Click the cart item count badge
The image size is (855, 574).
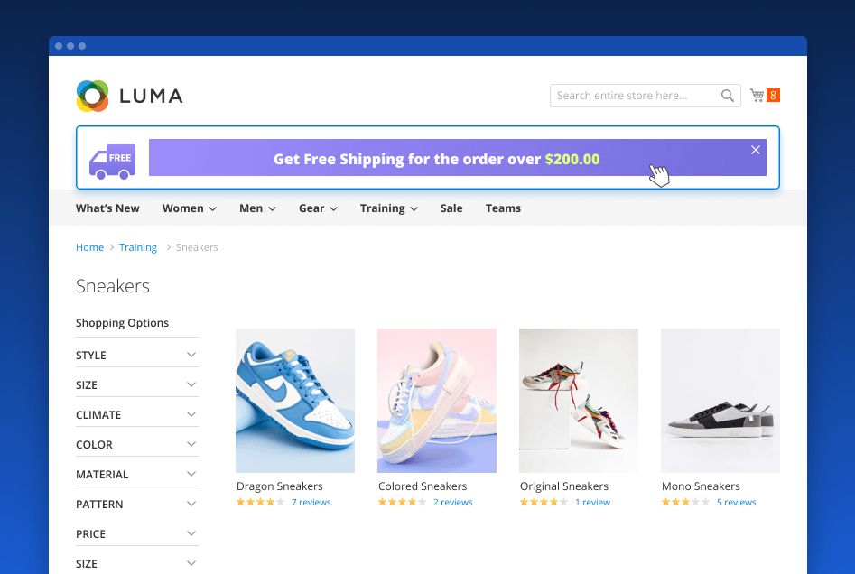[774, 96]
